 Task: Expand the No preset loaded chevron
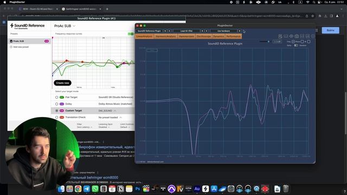click(120, 118)
